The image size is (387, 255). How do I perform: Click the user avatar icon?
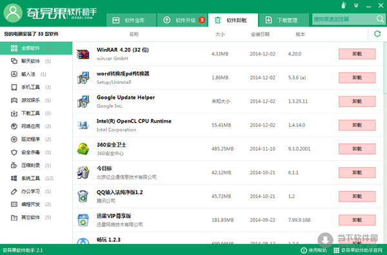13,13
